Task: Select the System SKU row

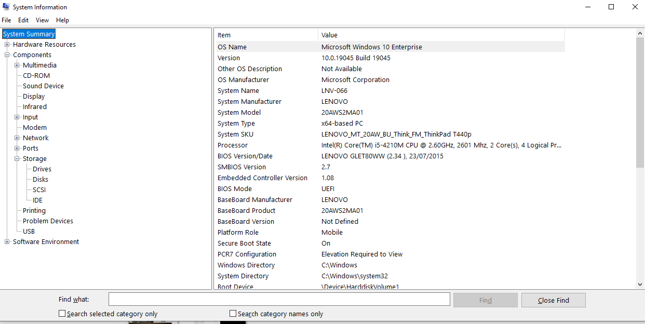Action: click(x=389, y=134)
